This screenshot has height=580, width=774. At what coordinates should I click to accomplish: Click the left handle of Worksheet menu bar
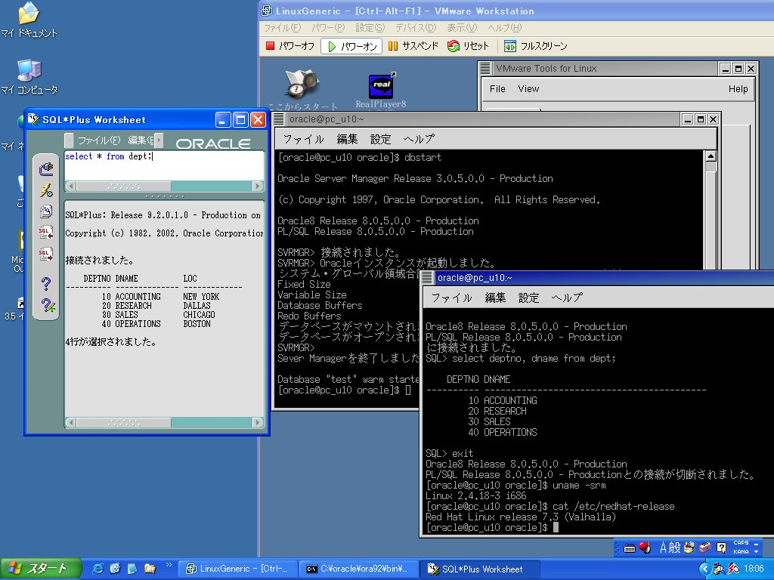click(69, 140)
